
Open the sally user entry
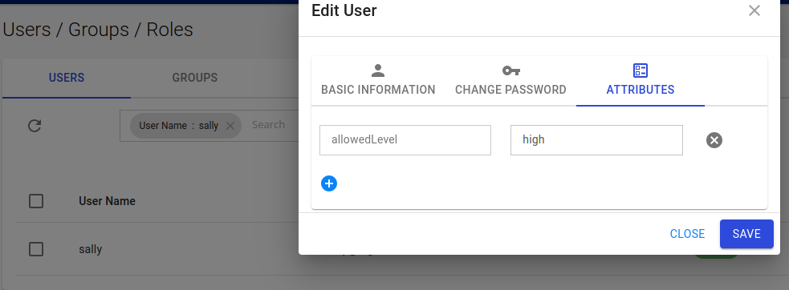coord(91,249)
